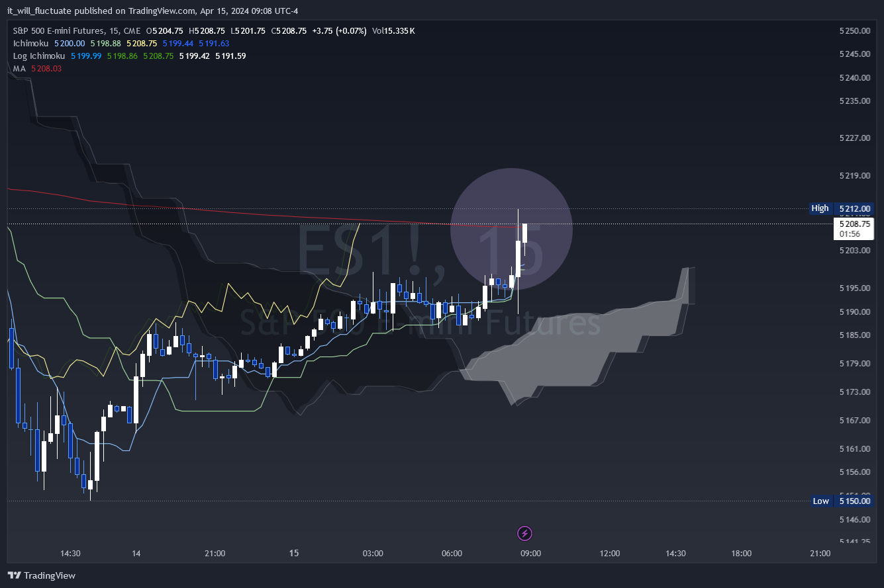Click the Log Ichimoku value 5199.99
This screenshot has width=884, height=588.
pyautogui.click(x=86, y=56)
